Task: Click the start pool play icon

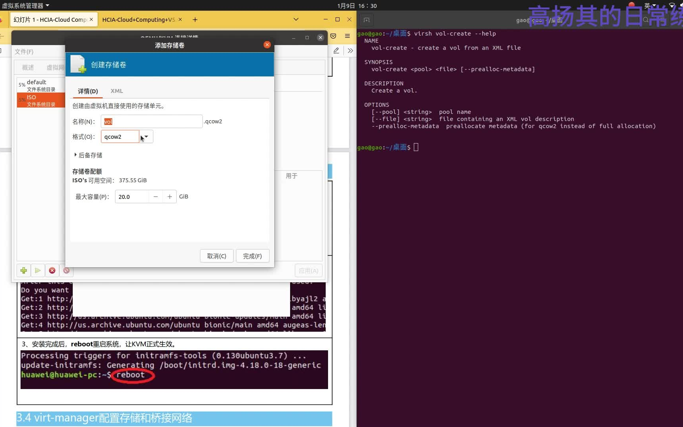Action: tap(38, 270)
